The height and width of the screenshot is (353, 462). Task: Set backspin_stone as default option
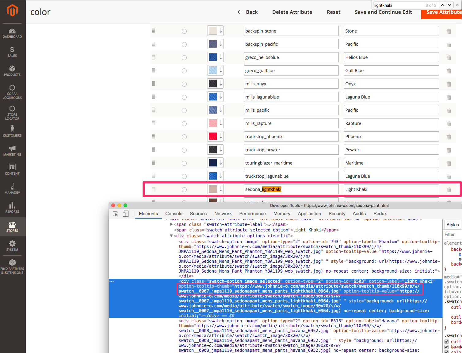[x=184, y=31]
